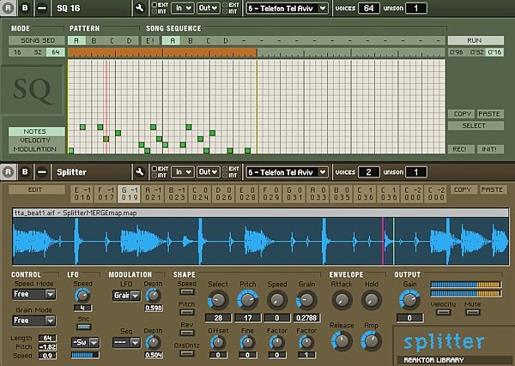Open LFO waveform -Sw dropdown
This screenshot has width=515, height=366.
pos(85,343)
